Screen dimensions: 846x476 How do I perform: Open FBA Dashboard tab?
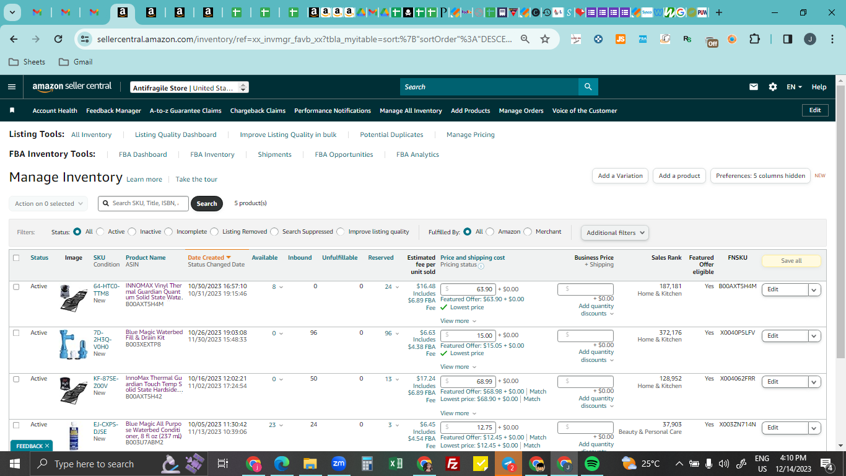[x=143, y=154]
